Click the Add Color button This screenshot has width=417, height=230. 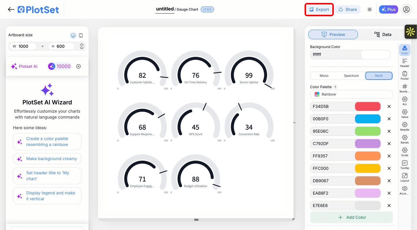(x=351, y=217)
